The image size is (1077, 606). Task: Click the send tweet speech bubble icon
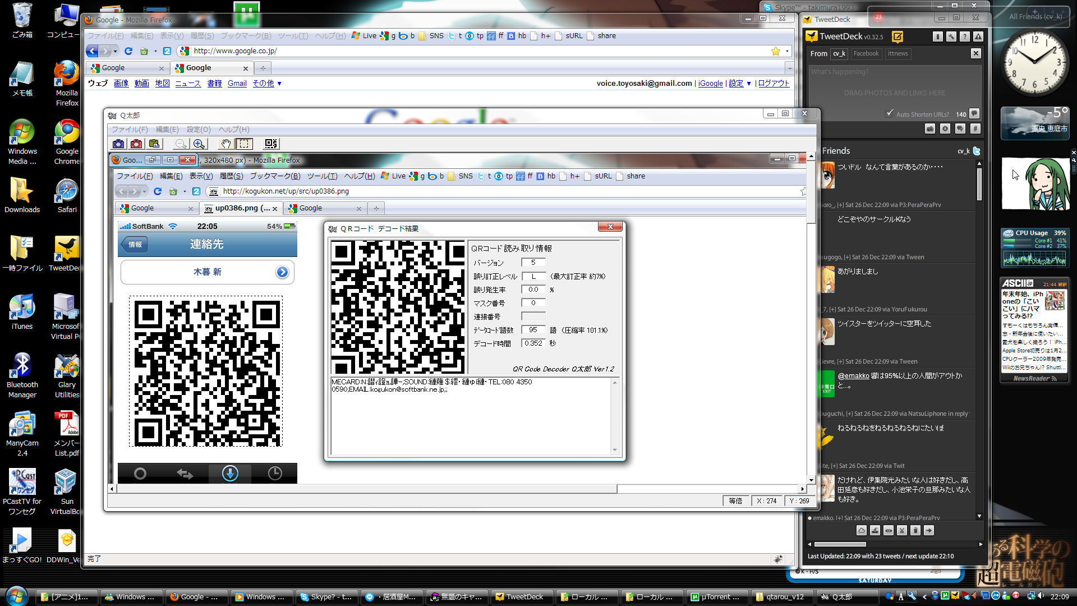pos(974,114)
